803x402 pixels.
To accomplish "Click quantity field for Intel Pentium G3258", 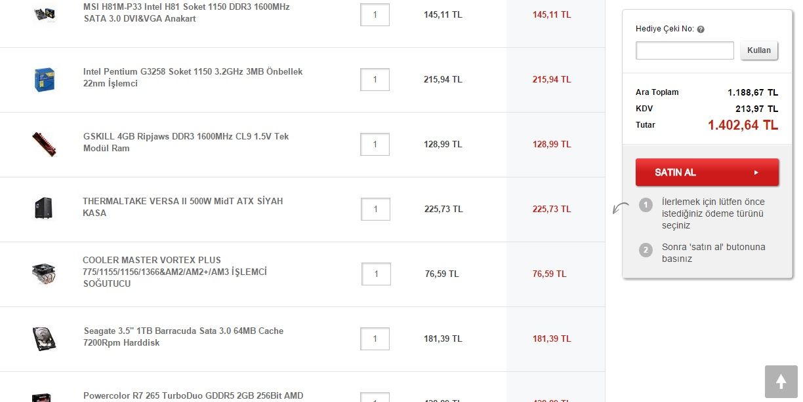I will 375,79.
